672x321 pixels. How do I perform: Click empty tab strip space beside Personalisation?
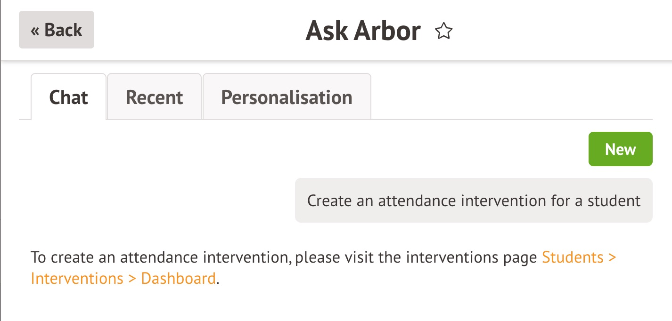[x=509, y=97]
